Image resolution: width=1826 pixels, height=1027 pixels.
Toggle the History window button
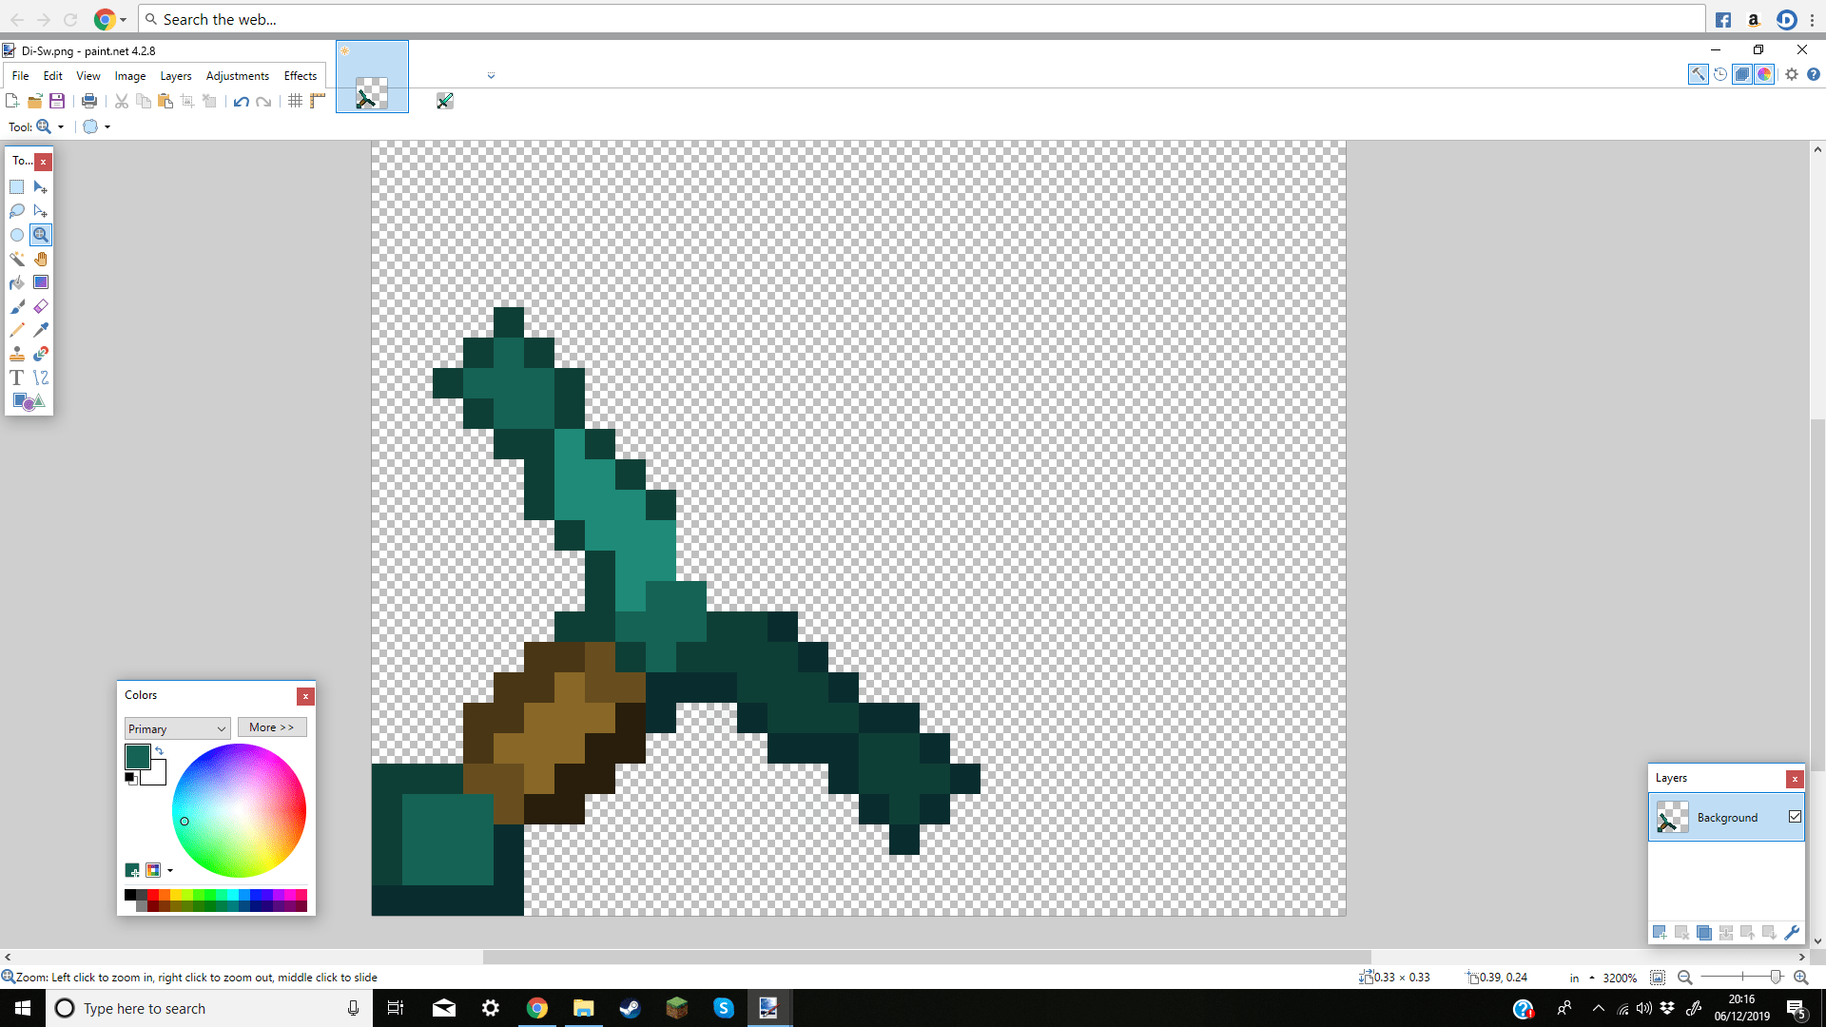point(1720,74)
